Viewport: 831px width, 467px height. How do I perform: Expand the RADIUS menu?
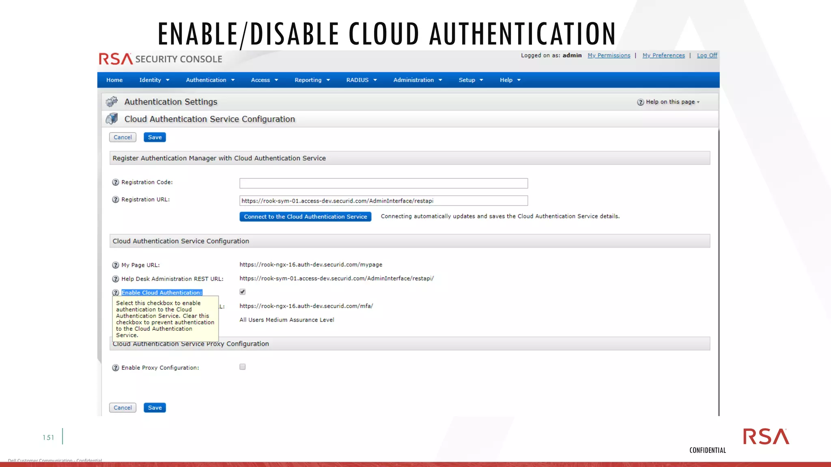pyautogui.click(x=362, y=80)
